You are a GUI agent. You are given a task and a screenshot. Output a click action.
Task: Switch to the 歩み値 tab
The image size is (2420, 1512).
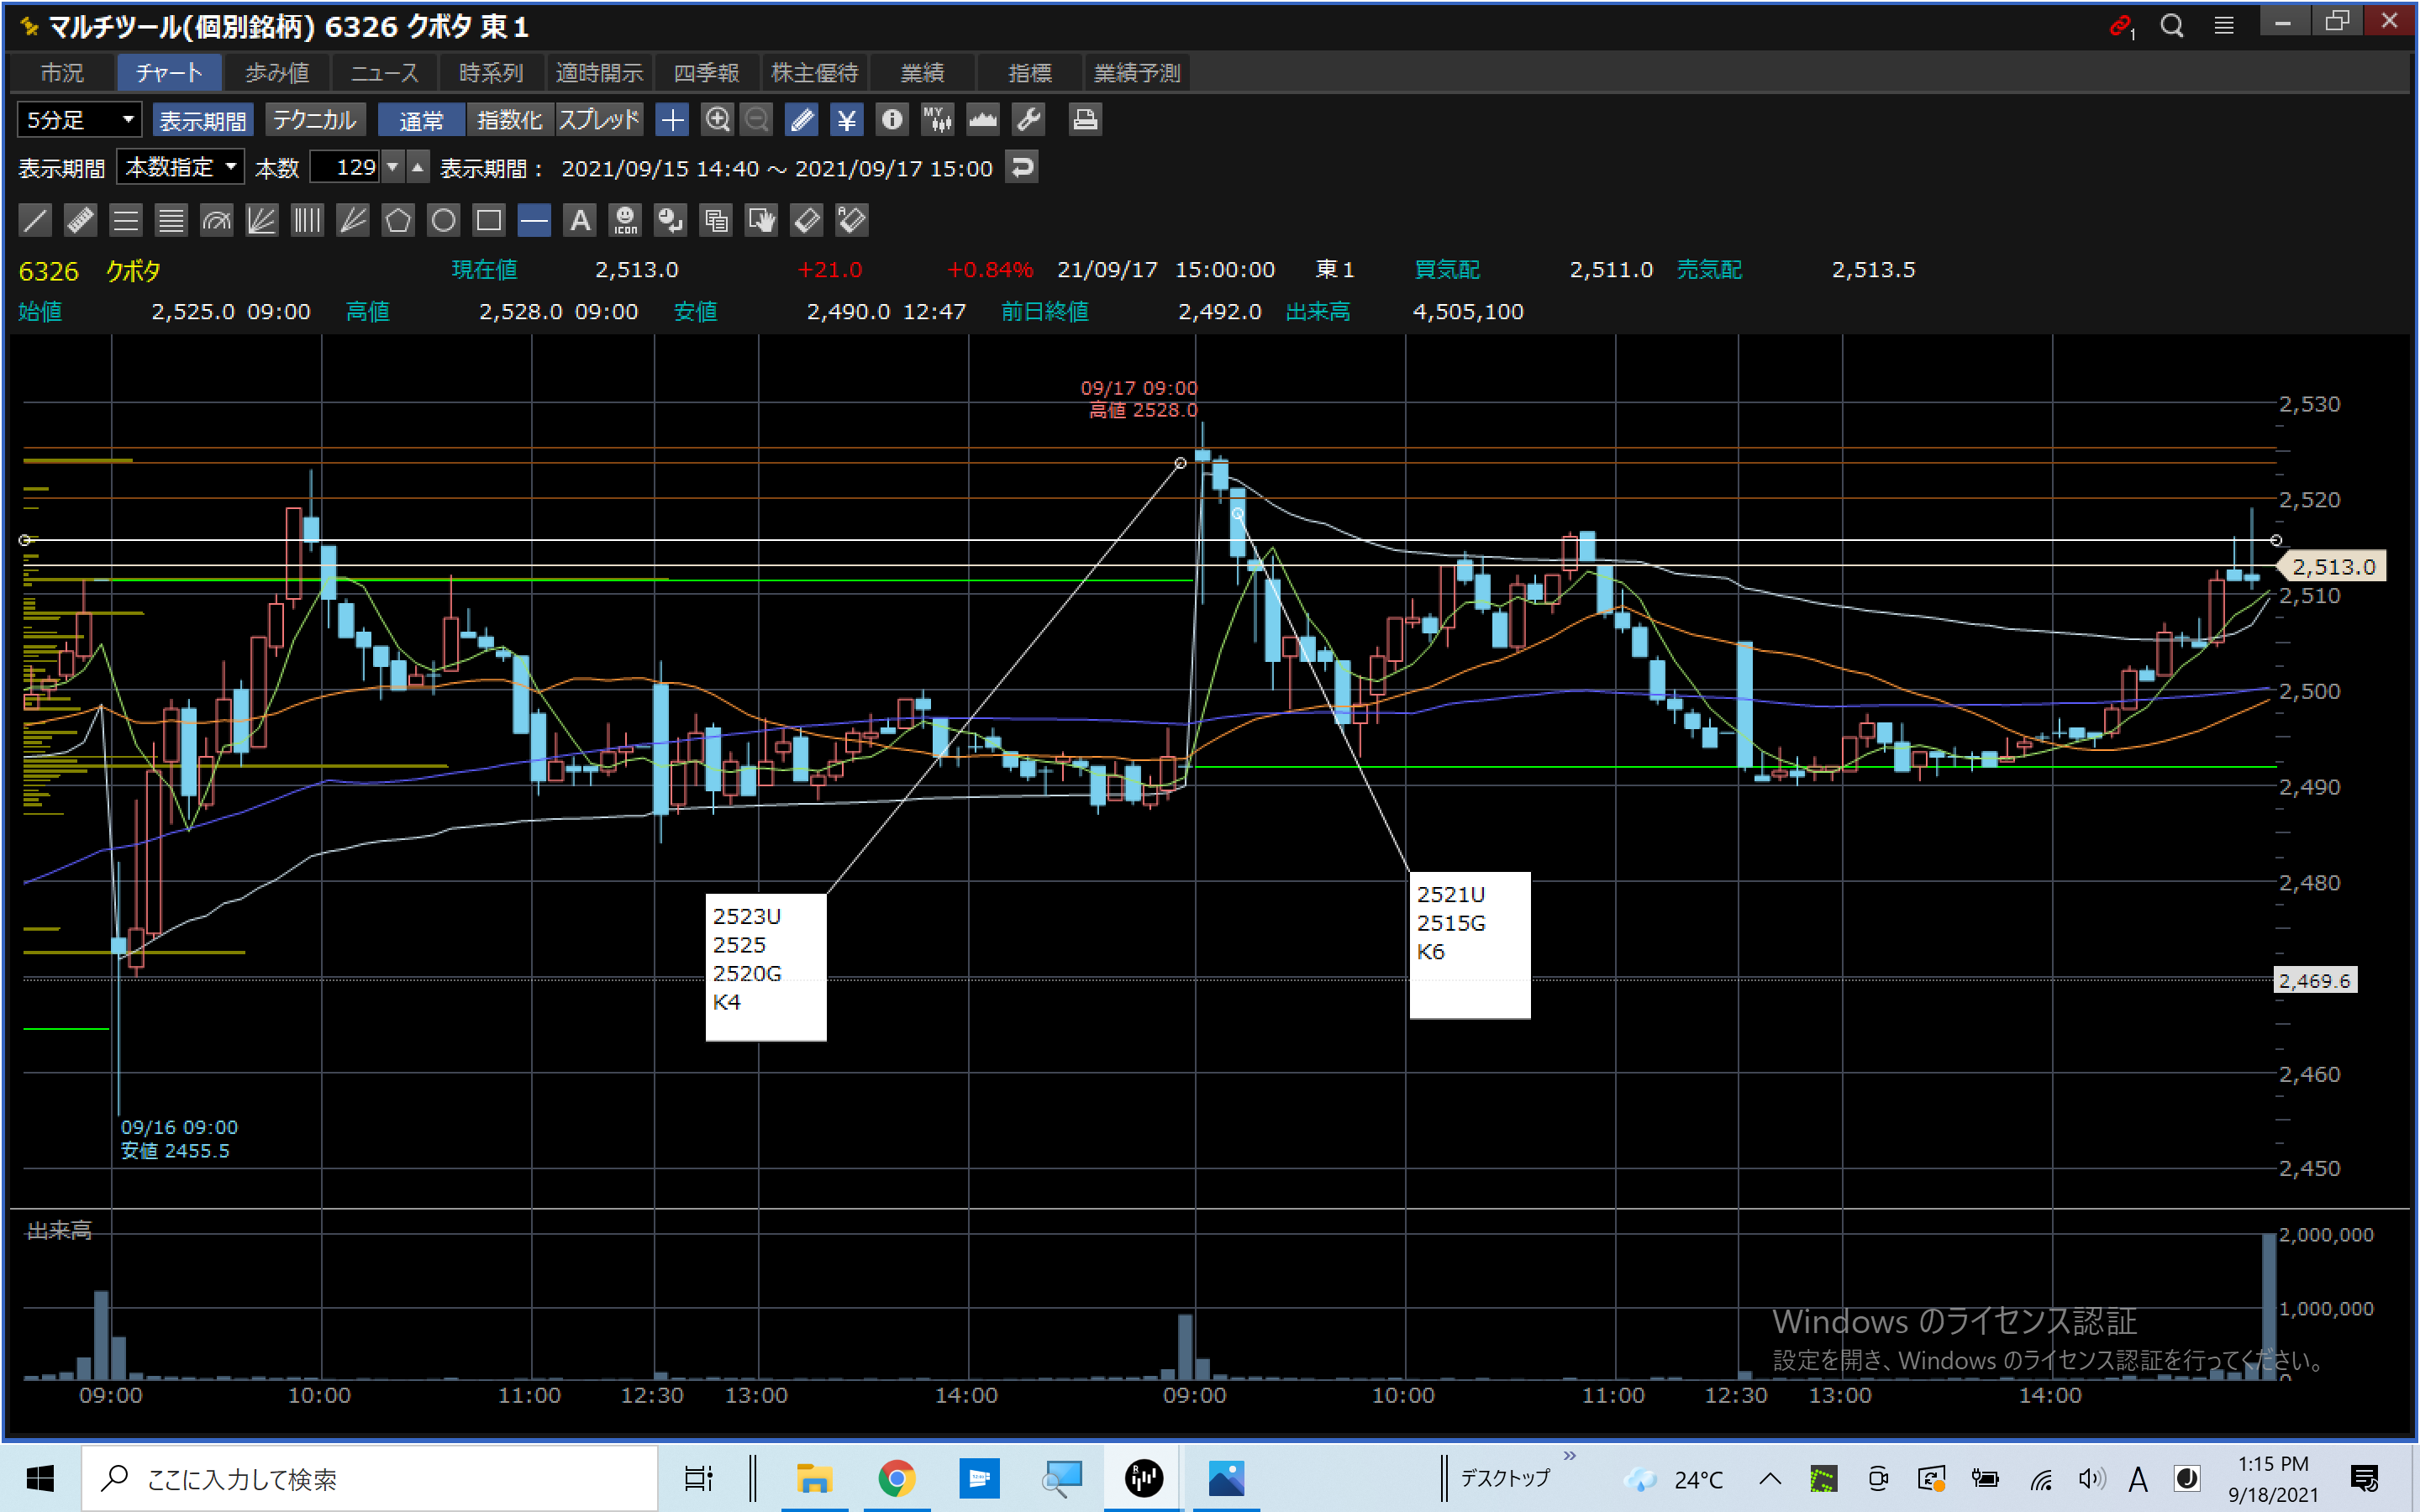(277, 73)
